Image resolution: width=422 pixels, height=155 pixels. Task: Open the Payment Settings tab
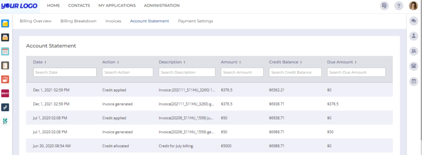click(195, 21)
